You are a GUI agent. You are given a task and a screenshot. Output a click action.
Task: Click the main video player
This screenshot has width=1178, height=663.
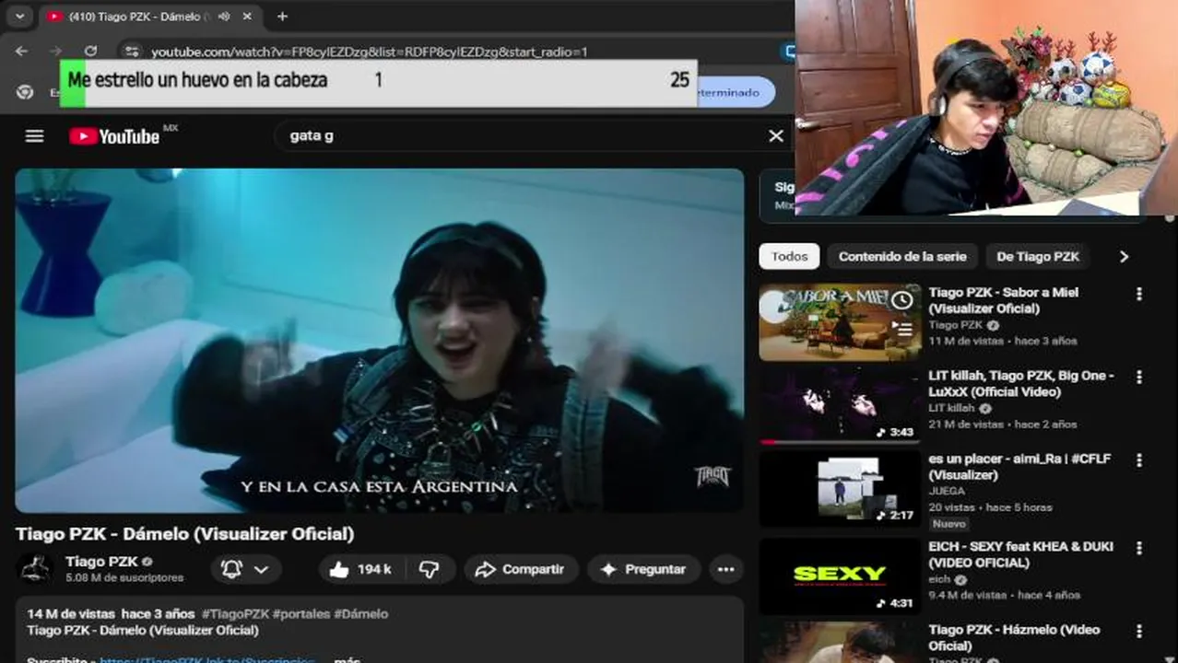coord(379,340)
